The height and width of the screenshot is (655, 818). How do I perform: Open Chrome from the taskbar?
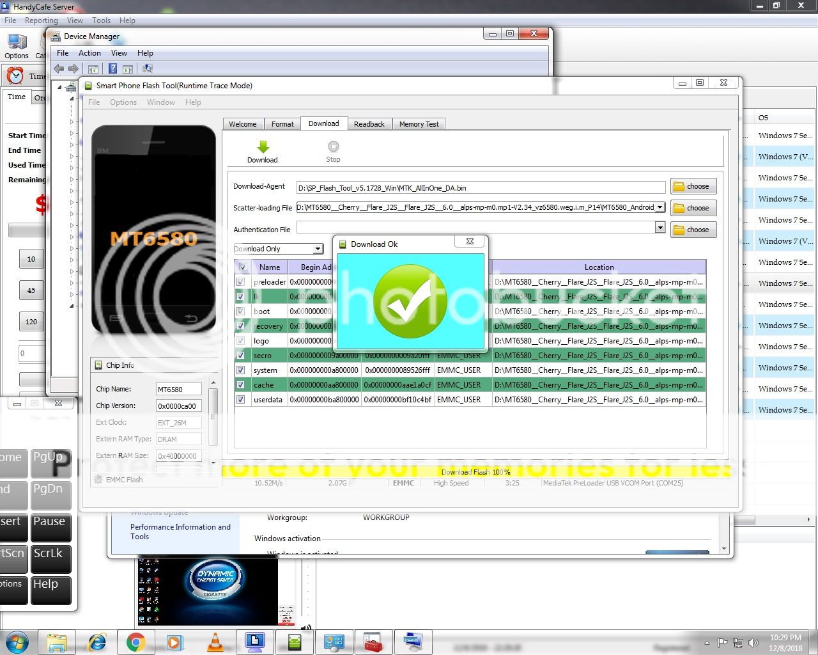click(135, 642)
